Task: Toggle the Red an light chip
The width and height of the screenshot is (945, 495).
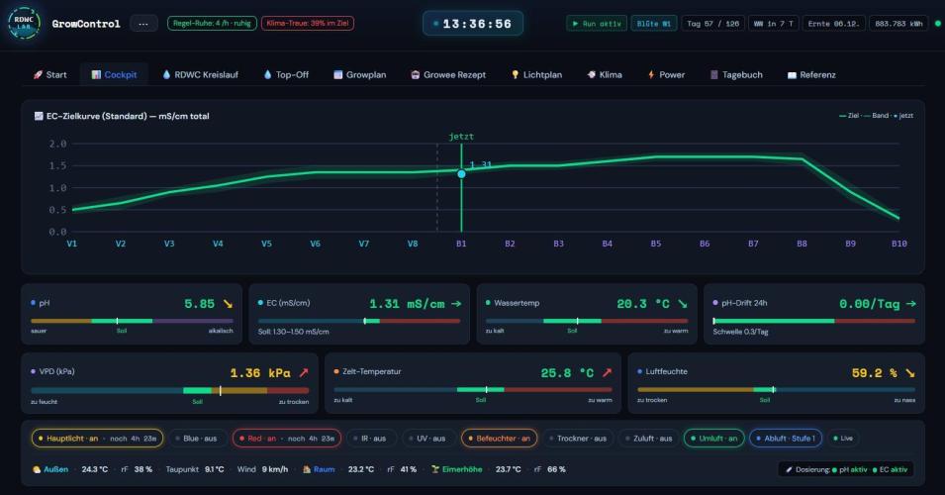Action: 287,439
